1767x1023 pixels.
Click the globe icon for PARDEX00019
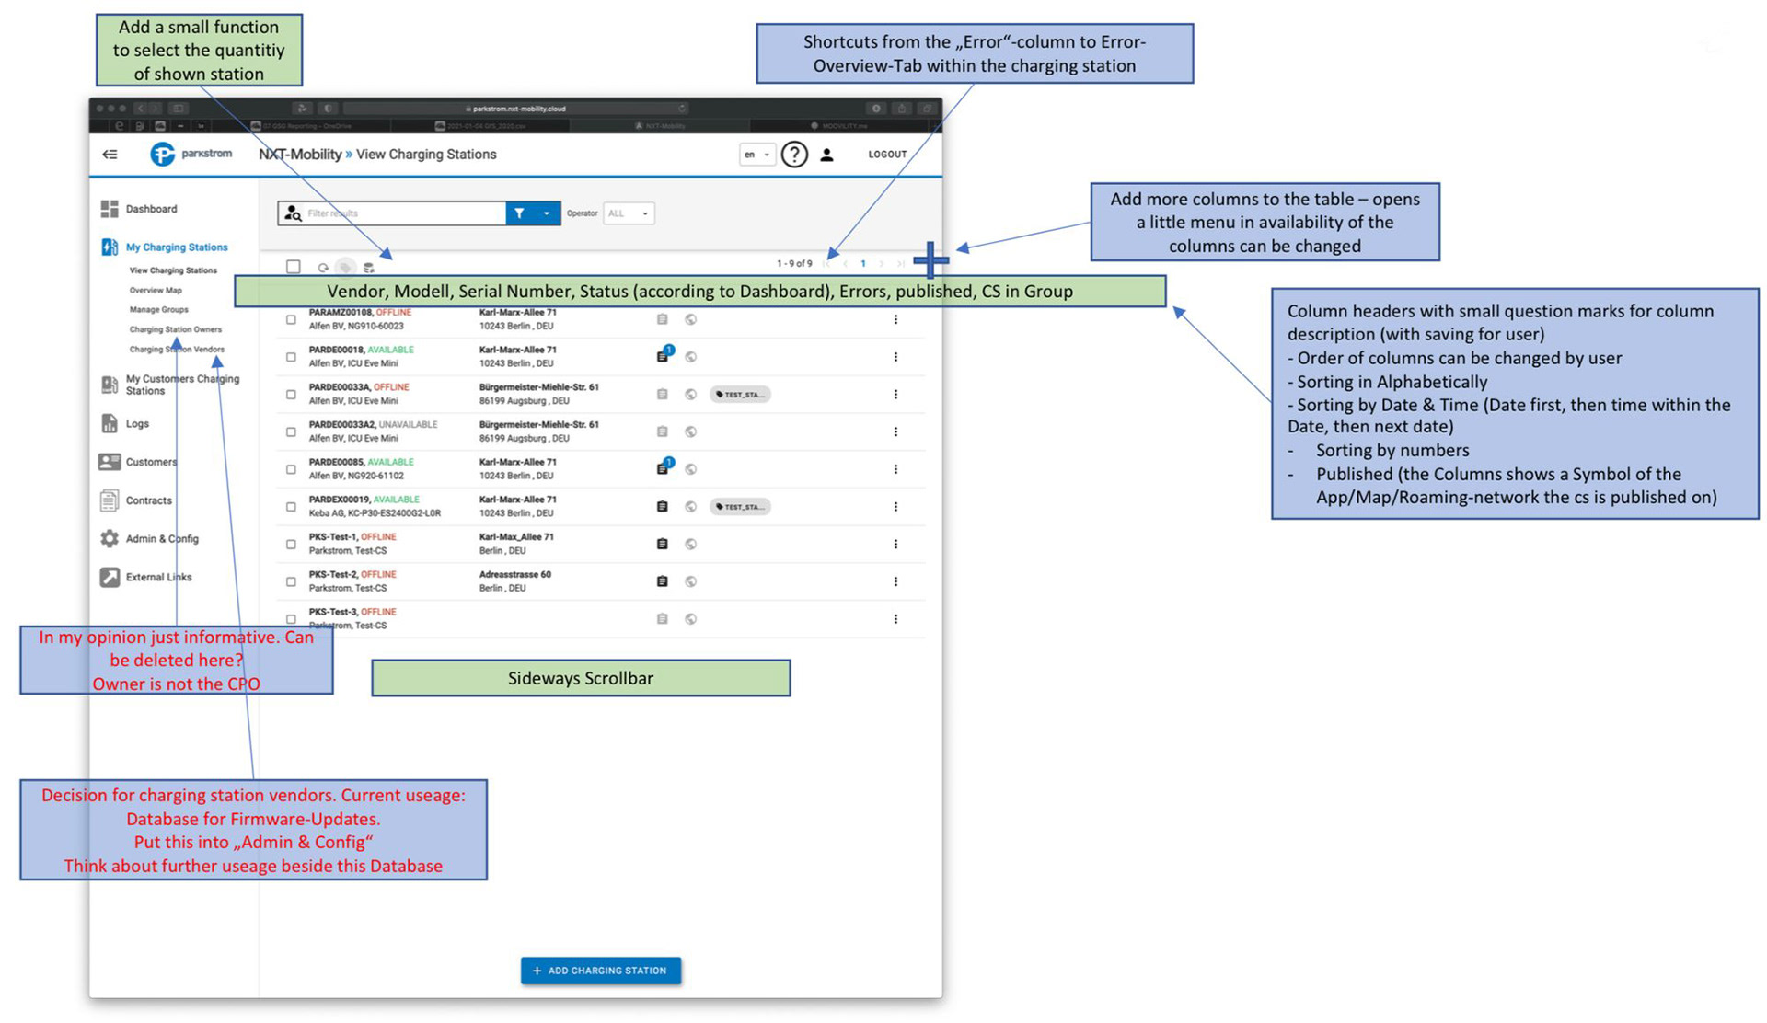point(690,507)
